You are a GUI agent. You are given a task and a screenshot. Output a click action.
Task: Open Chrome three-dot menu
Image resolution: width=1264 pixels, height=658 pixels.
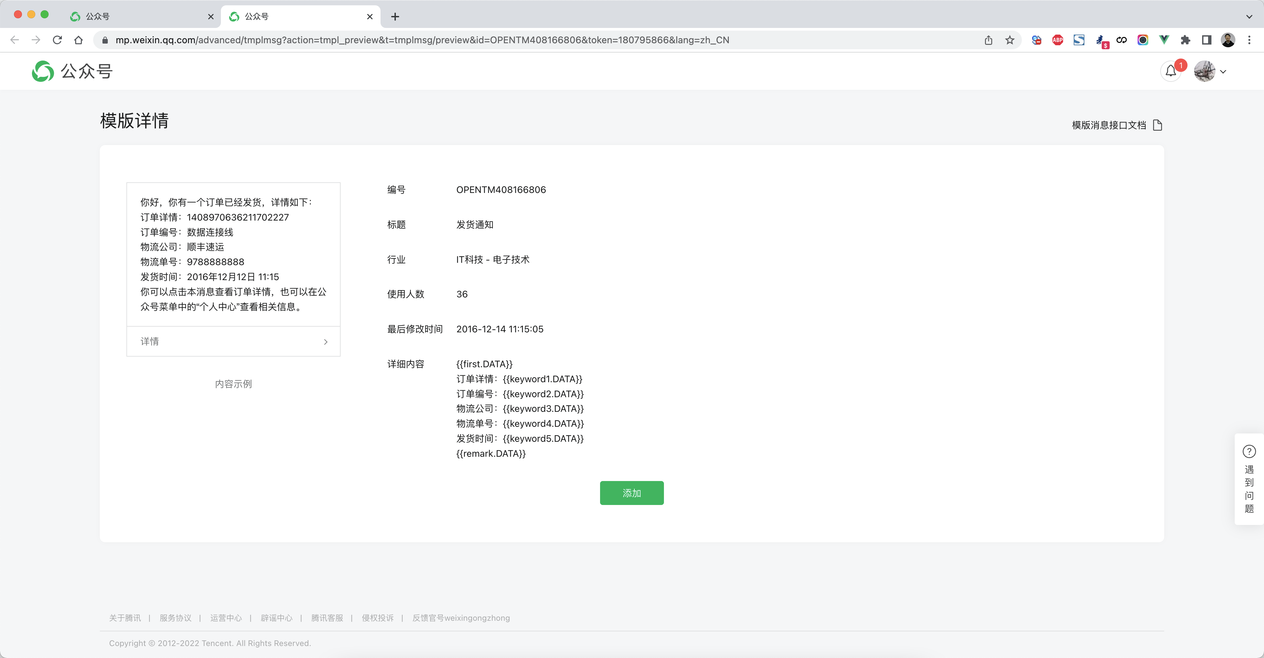1249,40
